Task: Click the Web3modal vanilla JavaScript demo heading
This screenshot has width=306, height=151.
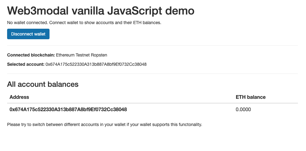Action: [x=101, y=11]
